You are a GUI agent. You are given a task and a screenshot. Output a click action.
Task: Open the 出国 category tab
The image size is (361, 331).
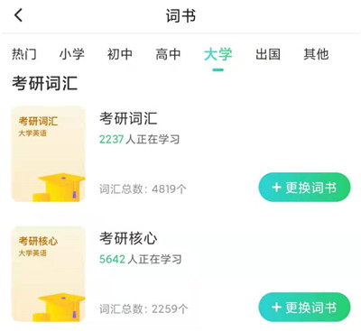(268, 54)
